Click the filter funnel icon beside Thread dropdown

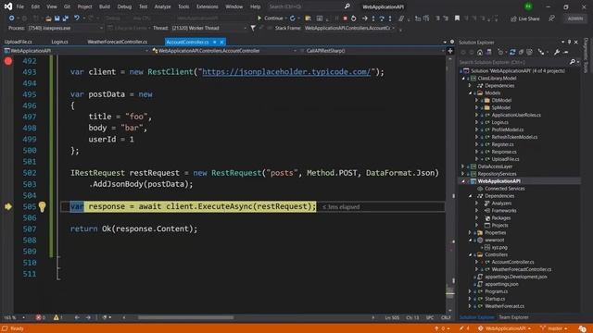point(253,28)
